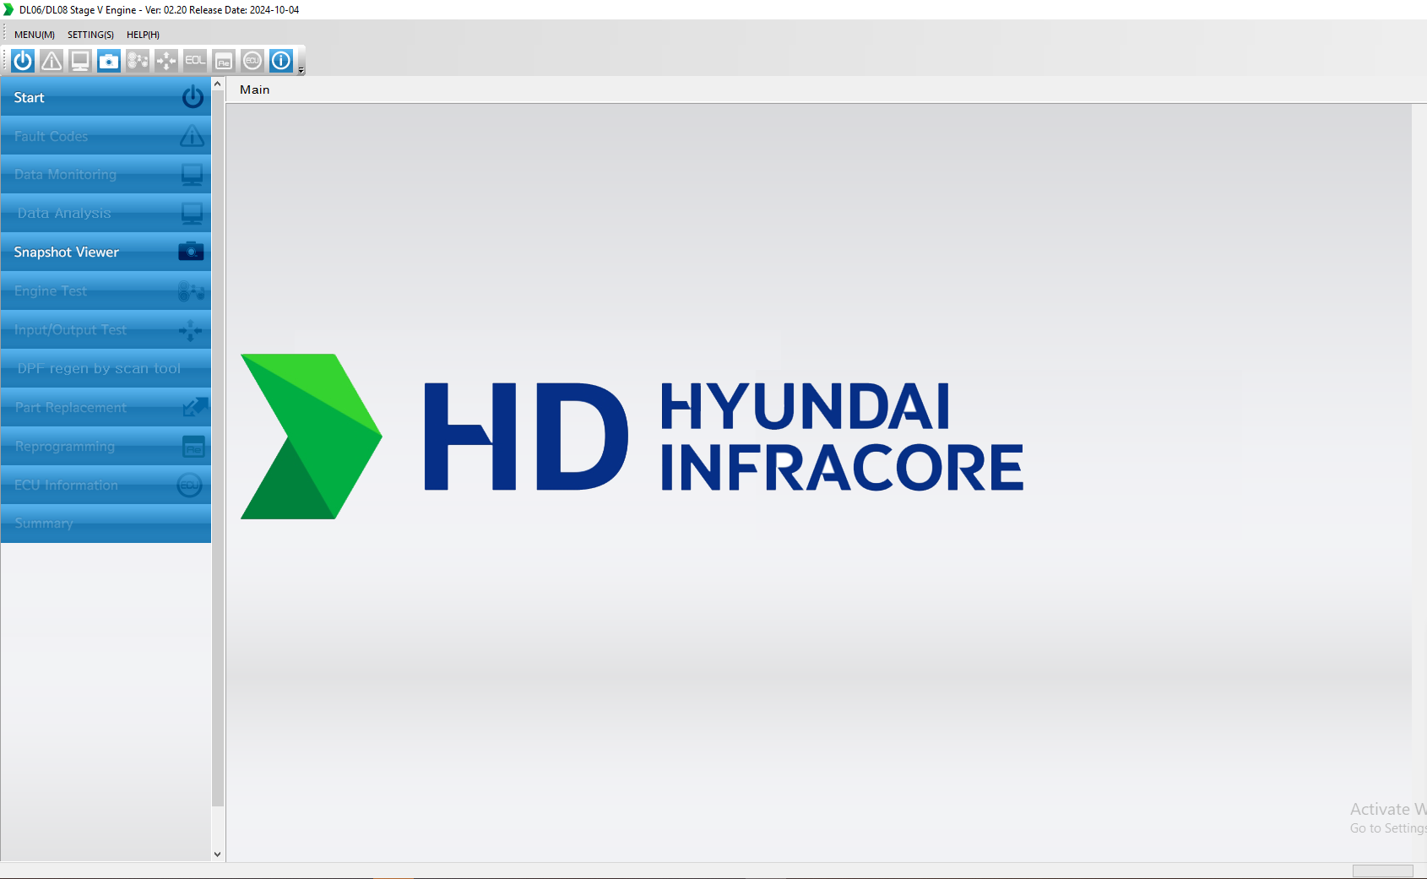
Task: Click the Engine Test toolbar icon
Action: coord(138,61)
